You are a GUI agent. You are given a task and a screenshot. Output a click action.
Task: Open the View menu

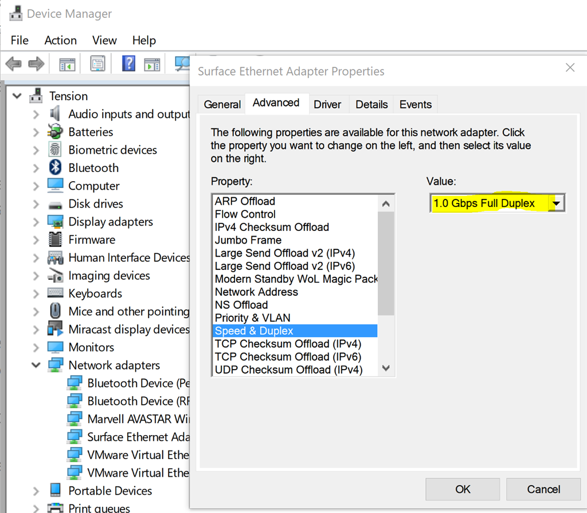click(x=104, y=40)
